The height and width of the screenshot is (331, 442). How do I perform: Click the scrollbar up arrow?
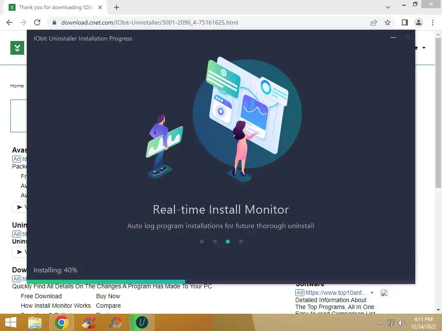pos(438,34)
